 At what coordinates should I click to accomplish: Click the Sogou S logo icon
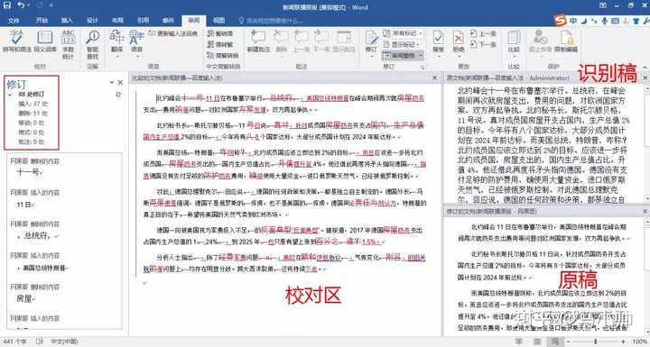pyautogui.click(x=561, y=21)
